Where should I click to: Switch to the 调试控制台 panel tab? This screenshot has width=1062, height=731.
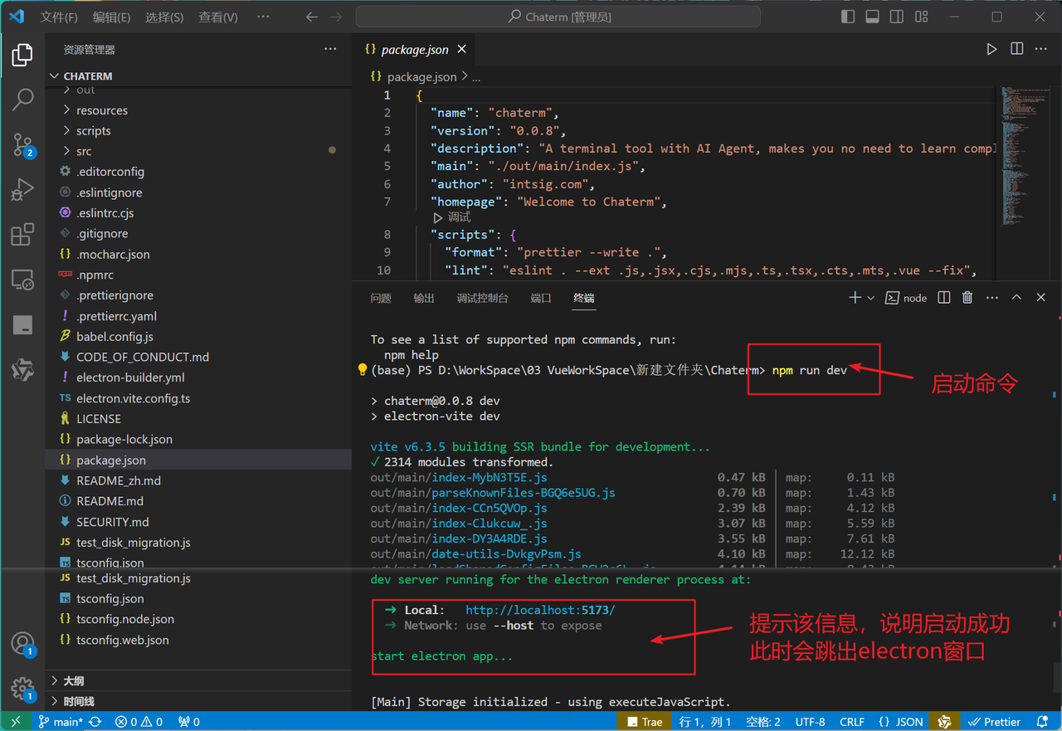click(x=482, y=298)
